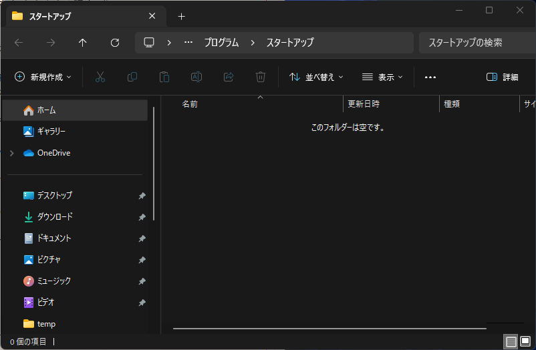Viewport: 536px width, 350px height.
Task: Expand the OneDrive tree node
Action: 11,153
